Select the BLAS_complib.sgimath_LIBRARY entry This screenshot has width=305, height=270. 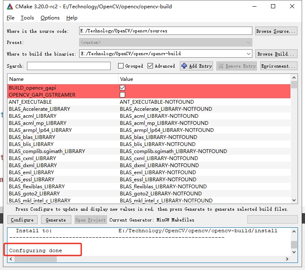click(47, 151)
